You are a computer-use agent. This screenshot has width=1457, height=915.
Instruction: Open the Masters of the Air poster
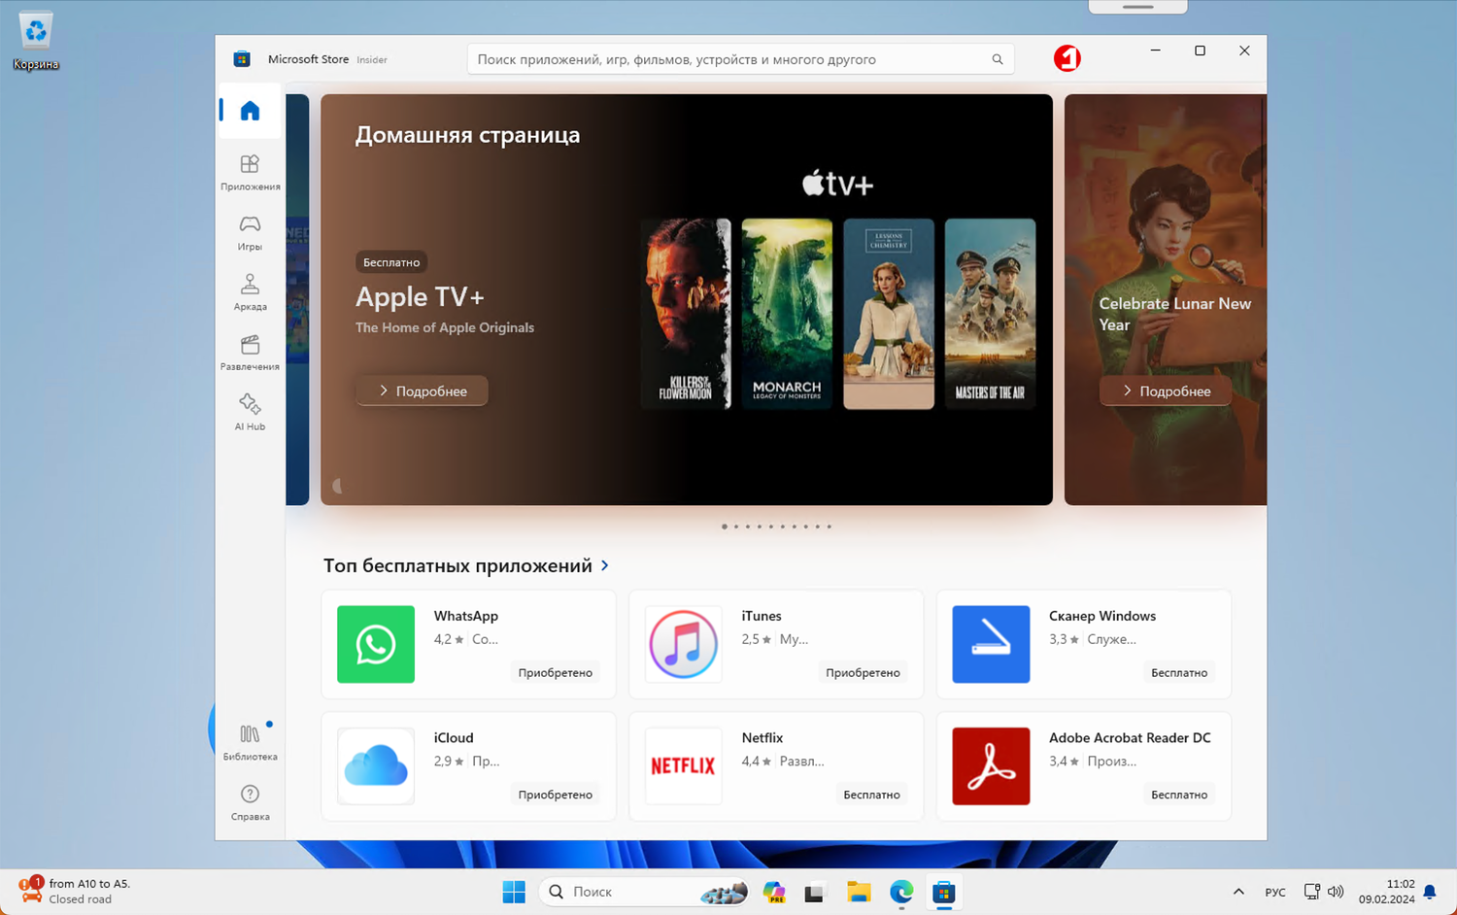click(x=990, y=314)
